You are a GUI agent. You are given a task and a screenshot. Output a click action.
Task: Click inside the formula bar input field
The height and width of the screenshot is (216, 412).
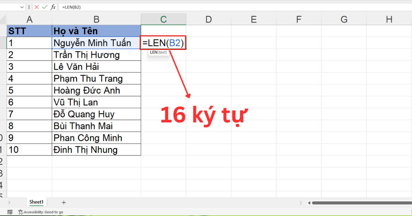103,7
